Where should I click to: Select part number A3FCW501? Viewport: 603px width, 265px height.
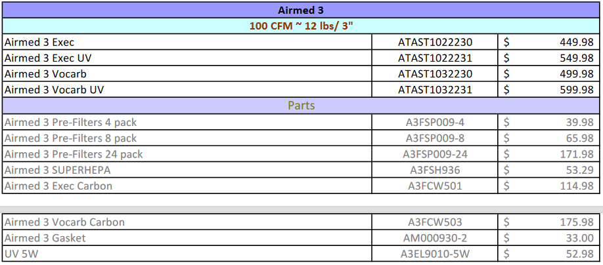(x=435, y=186)
